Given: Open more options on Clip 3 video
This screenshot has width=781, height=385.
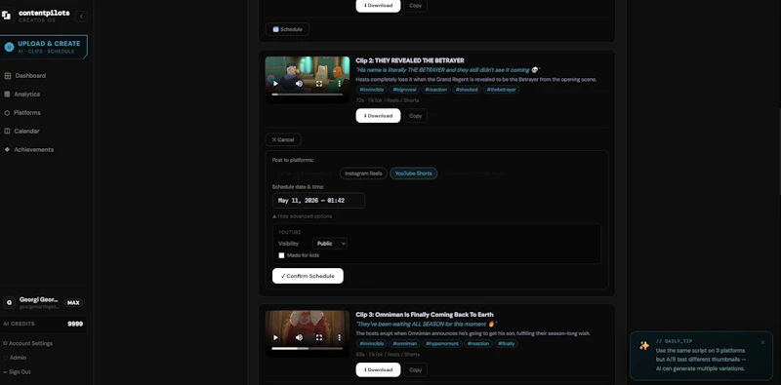Looking at the screenshot, I should 339,338.
